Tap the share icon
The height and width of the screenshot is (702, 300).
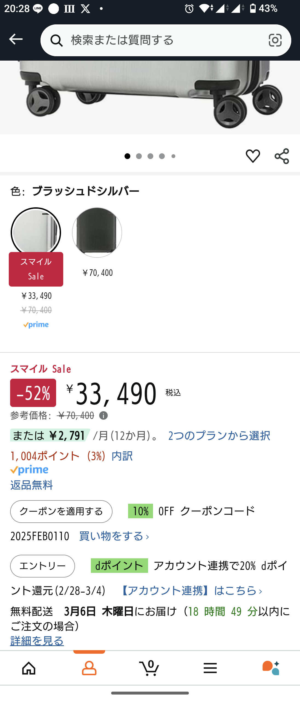point(282,156)
